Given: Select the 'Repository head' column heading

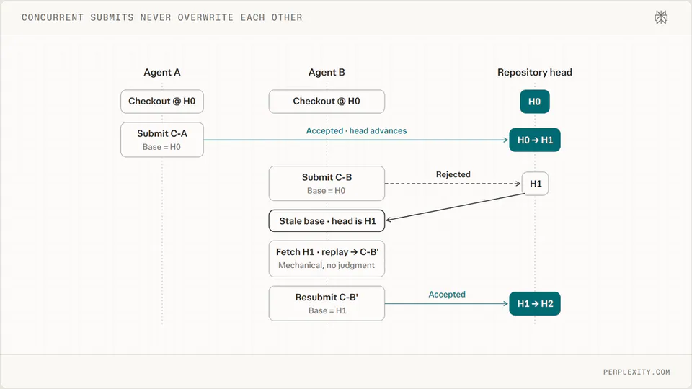Looking at the screenshot, I should point(534,72).
